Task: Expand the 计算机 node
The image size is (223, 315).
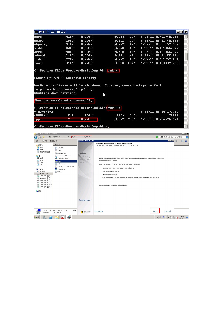Action: point(40,169)
